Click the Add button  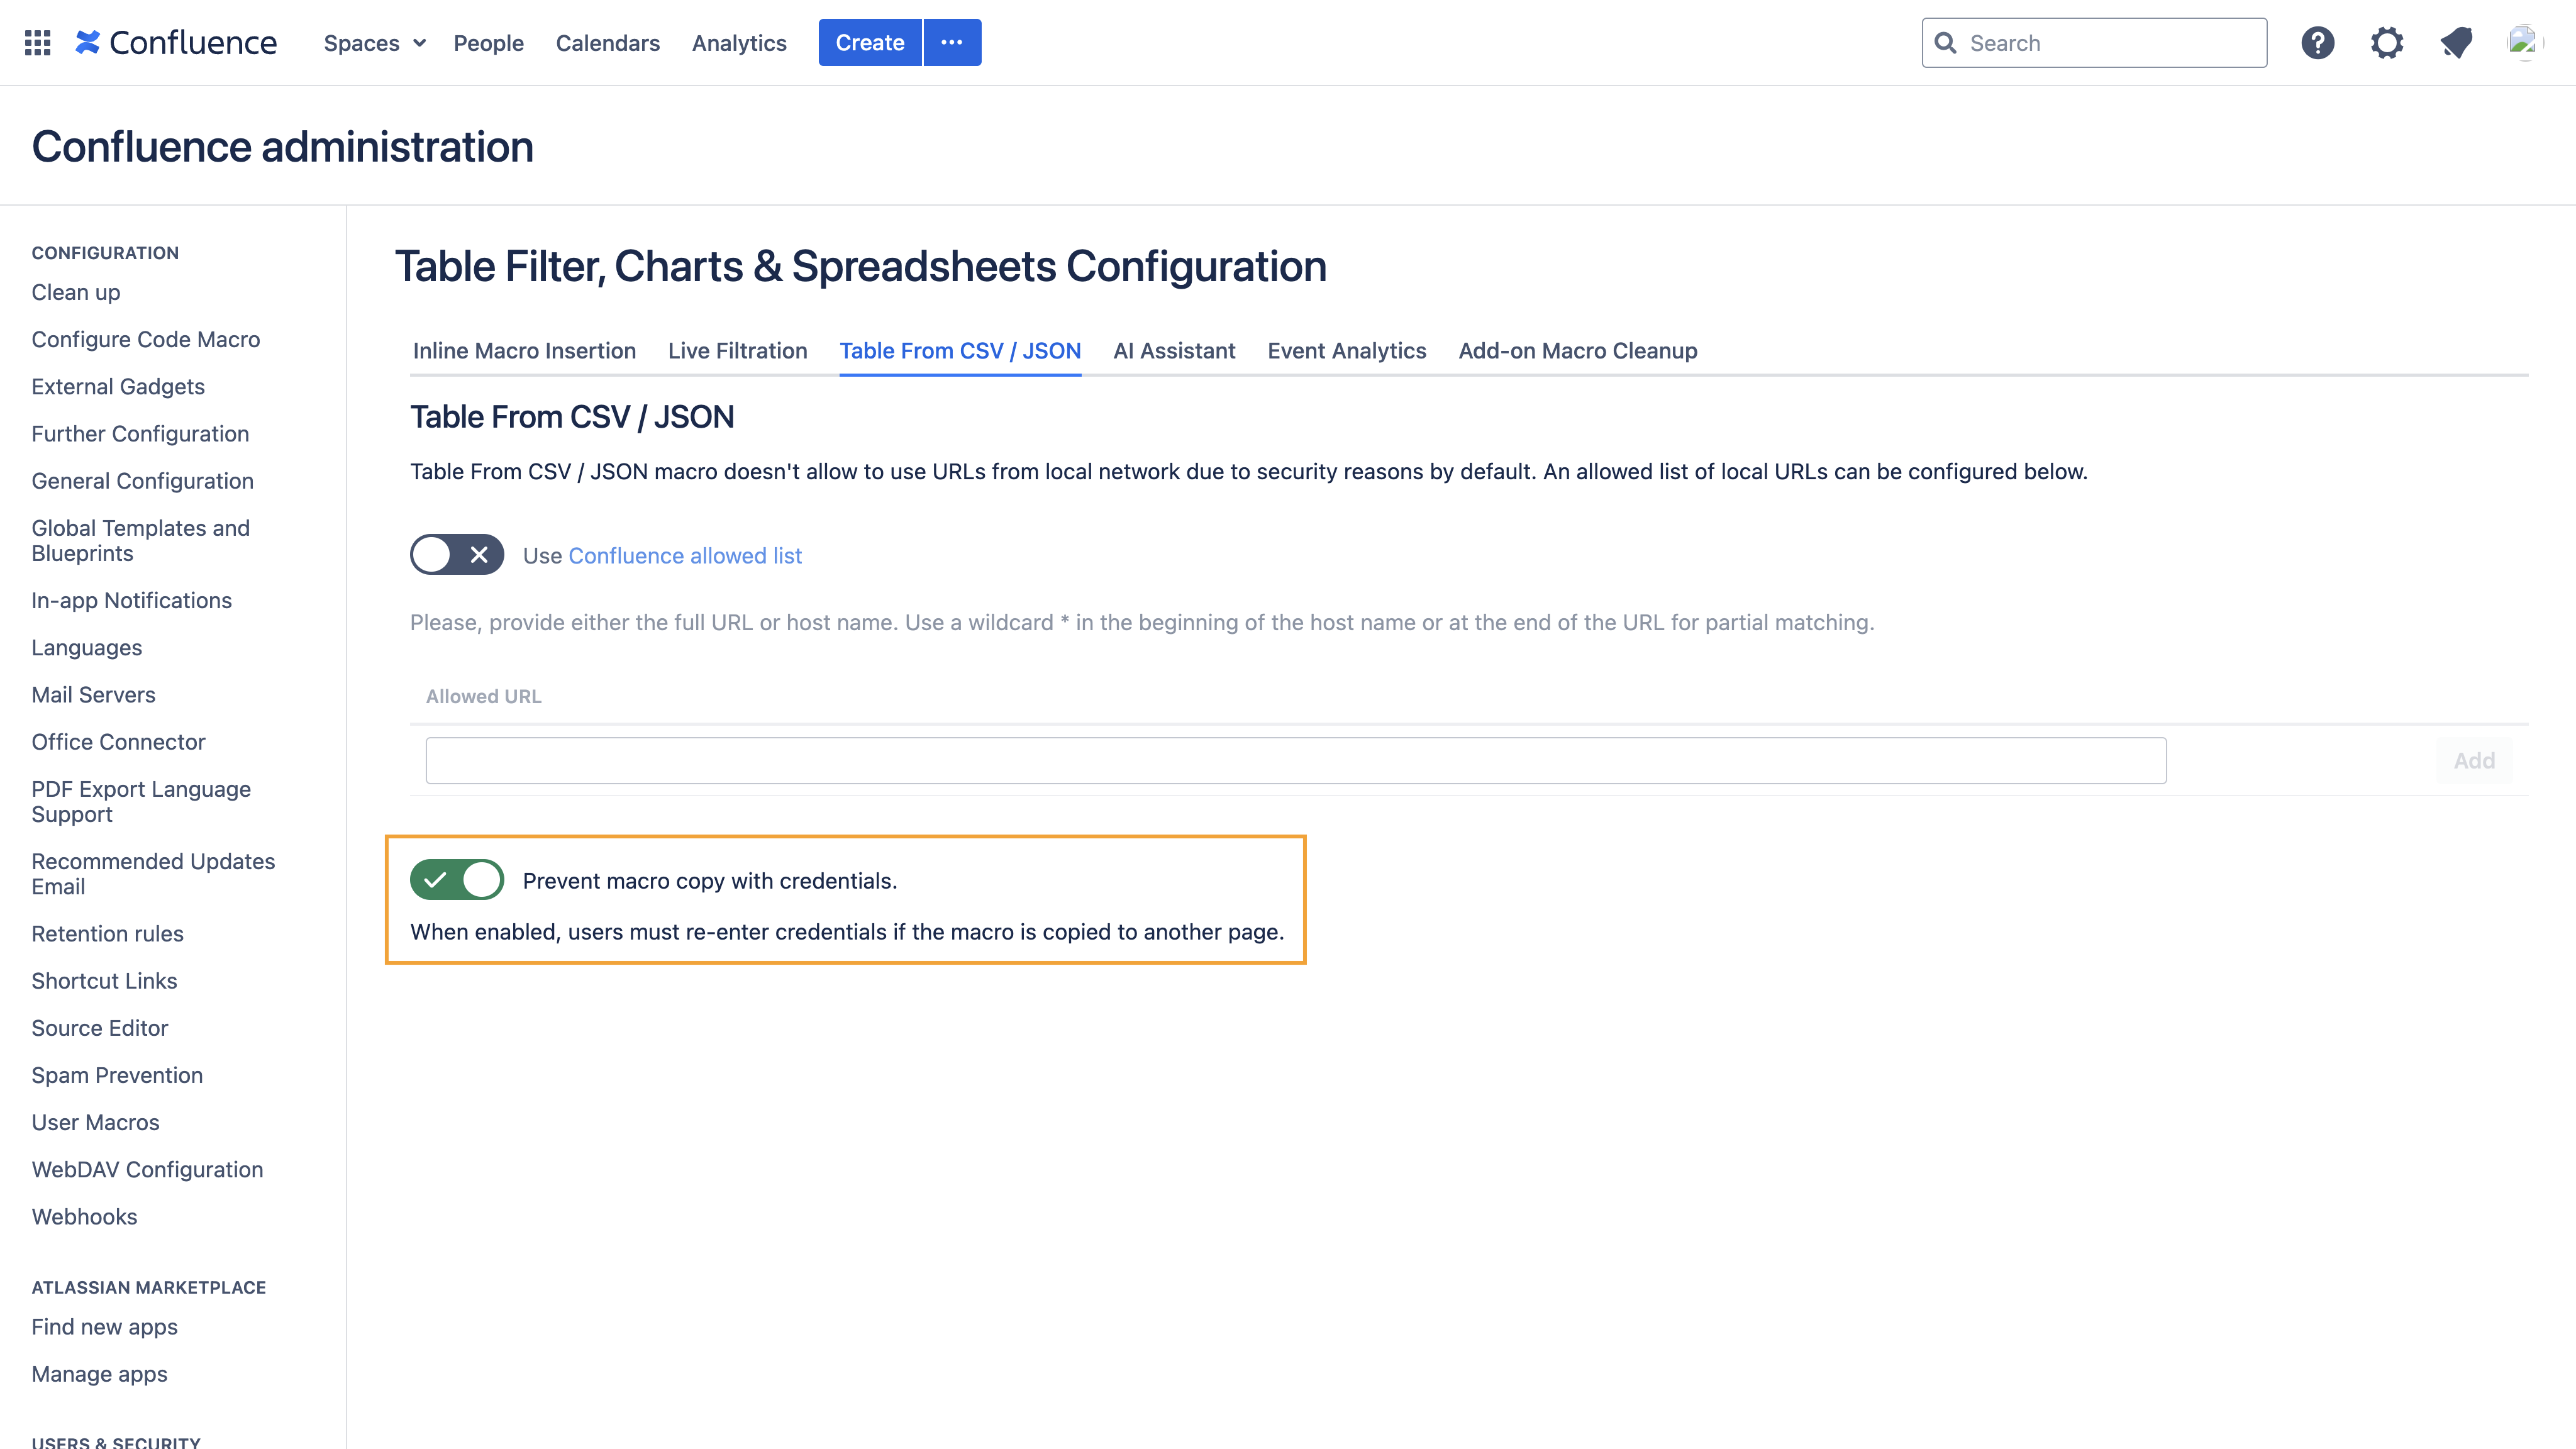click(2474, 761)
